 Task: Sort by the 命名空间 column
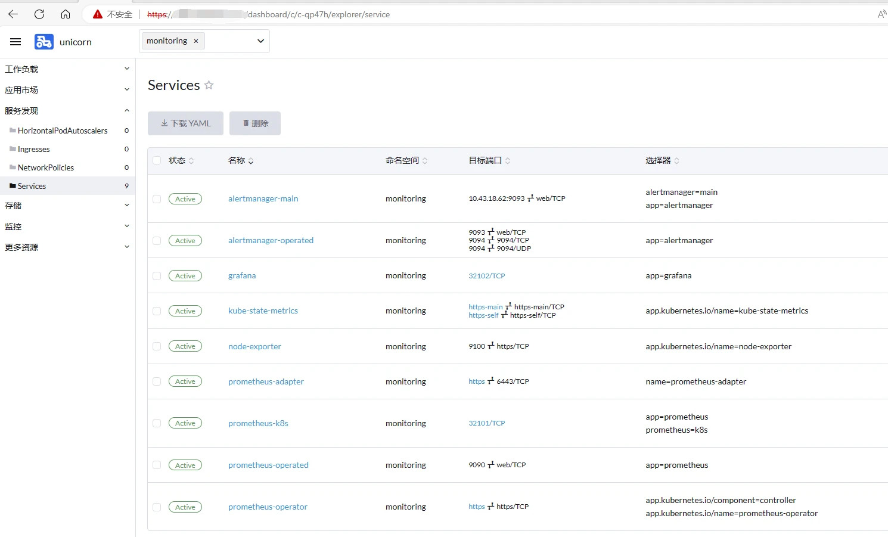pyautogui.click(x=406, y=160)
